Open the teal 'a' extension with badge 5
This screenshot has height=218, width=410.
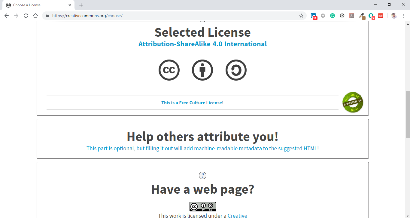tap(372, 16)
